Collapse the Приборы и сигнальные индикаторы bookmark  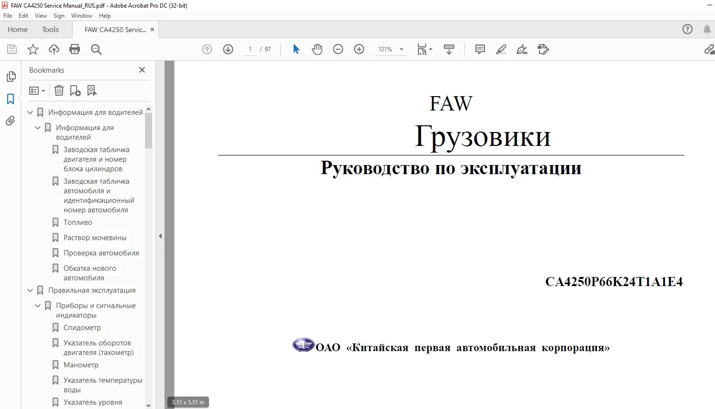[38, 306]
